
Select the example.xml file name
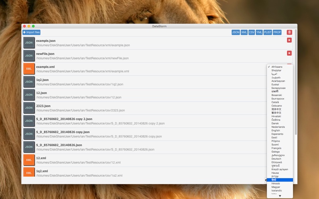(x=45, y=67)
